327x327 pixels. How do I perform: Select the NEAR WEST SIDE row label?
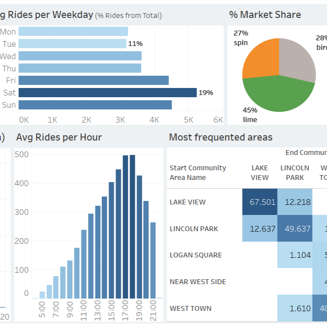(x=198, y=282)
